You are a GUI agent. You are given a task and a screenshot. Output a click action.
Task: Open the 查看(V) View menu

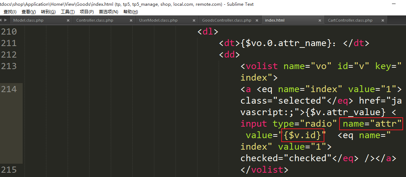pos(28,12)
